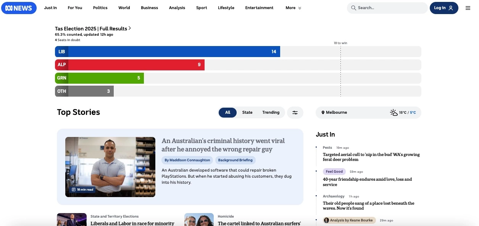Viewport: 479px width, 226px height.
Task: Click the story summary about broken PlayStations
Action: (227, 176)
